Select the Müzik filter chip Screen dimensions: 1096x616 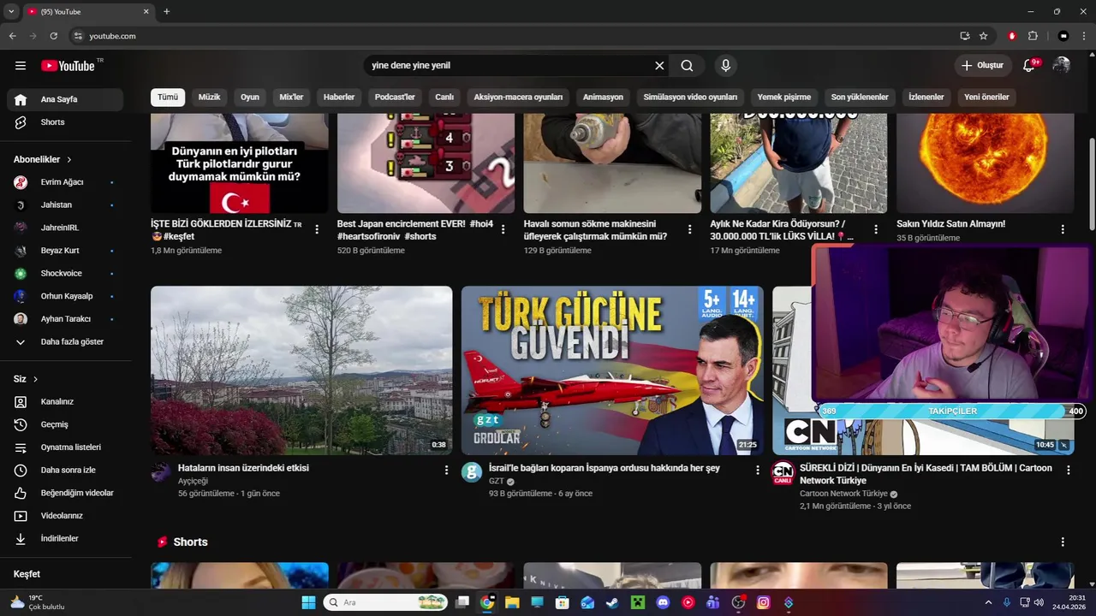[210, 97]
